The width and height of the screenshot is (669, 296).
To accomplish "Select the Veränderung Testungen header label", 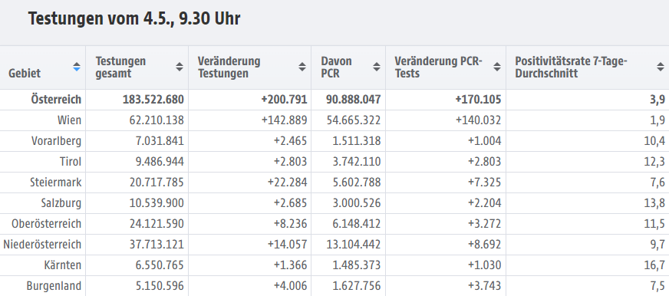I will (229, 67).
